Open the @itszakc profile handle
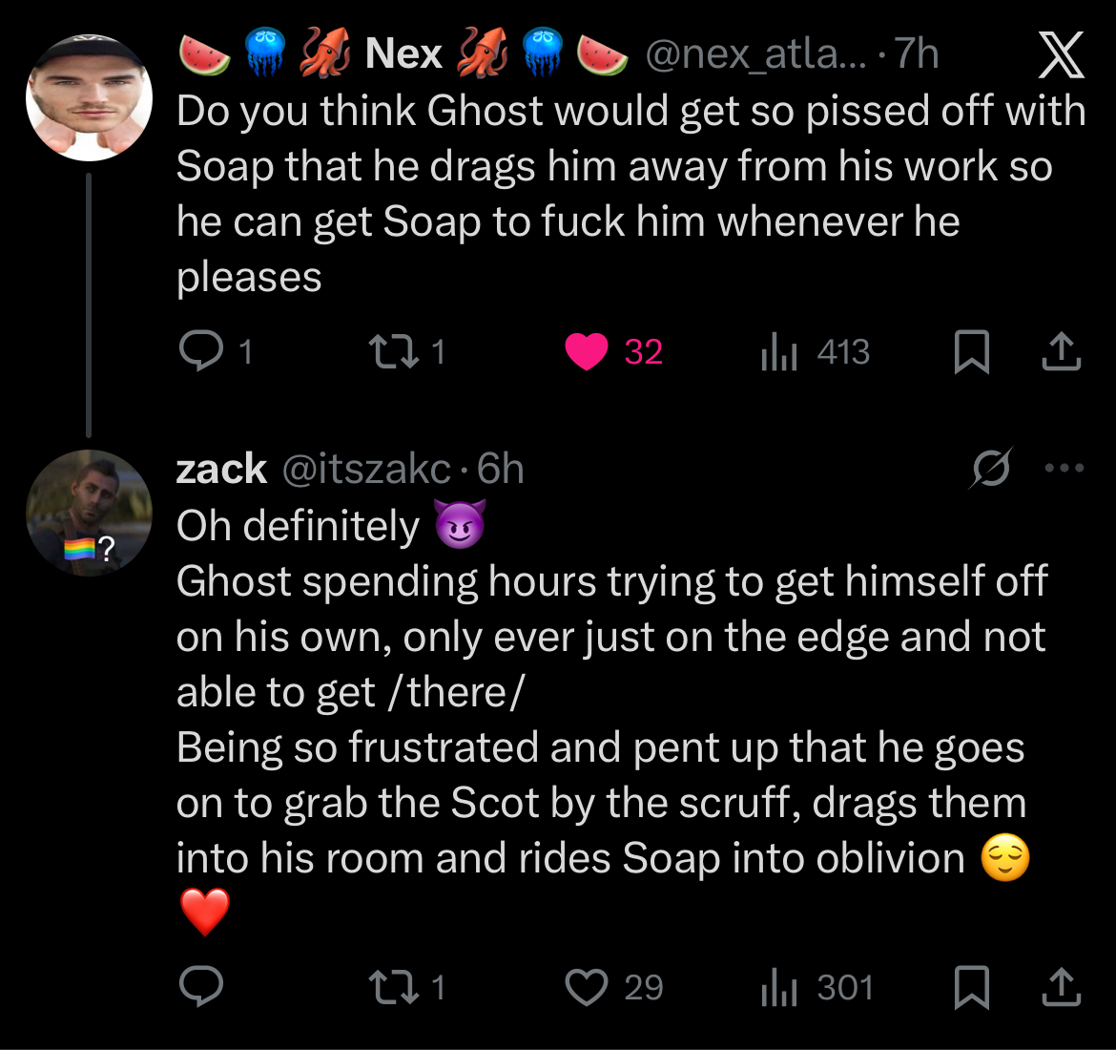 pyautogui.click(x=365, y=469)
